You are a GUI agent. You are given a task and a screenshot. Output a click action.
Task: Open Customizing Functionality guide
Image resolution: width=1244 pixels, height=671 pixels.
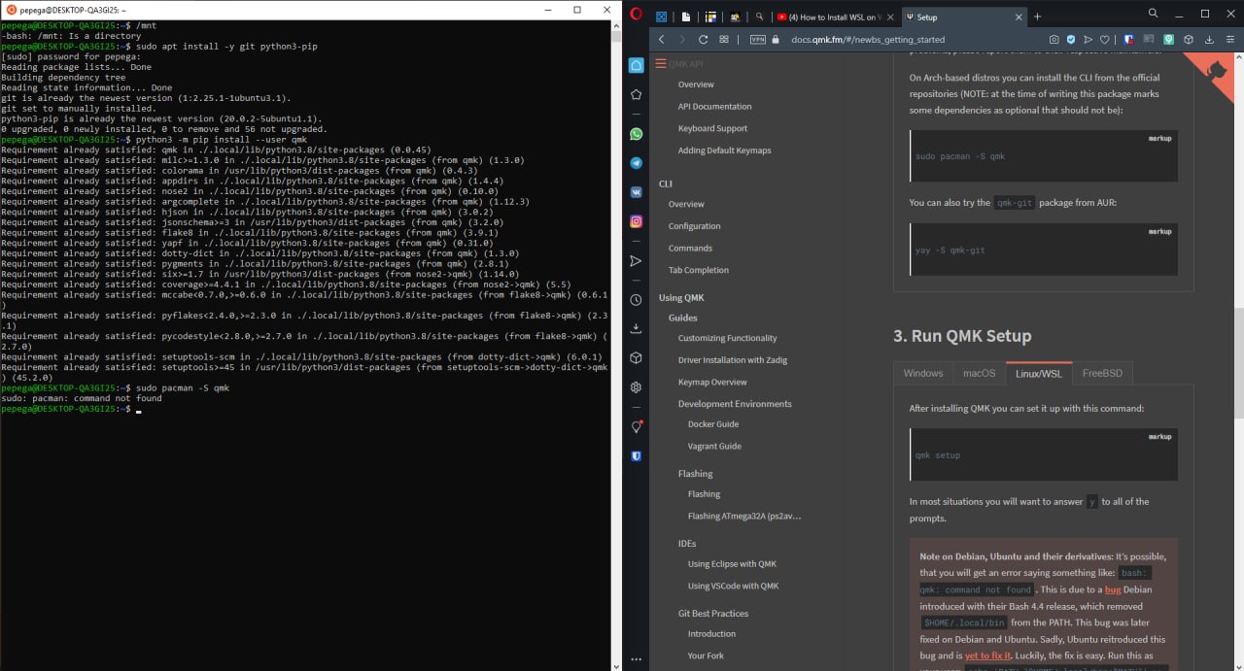(x=727, y=338)
